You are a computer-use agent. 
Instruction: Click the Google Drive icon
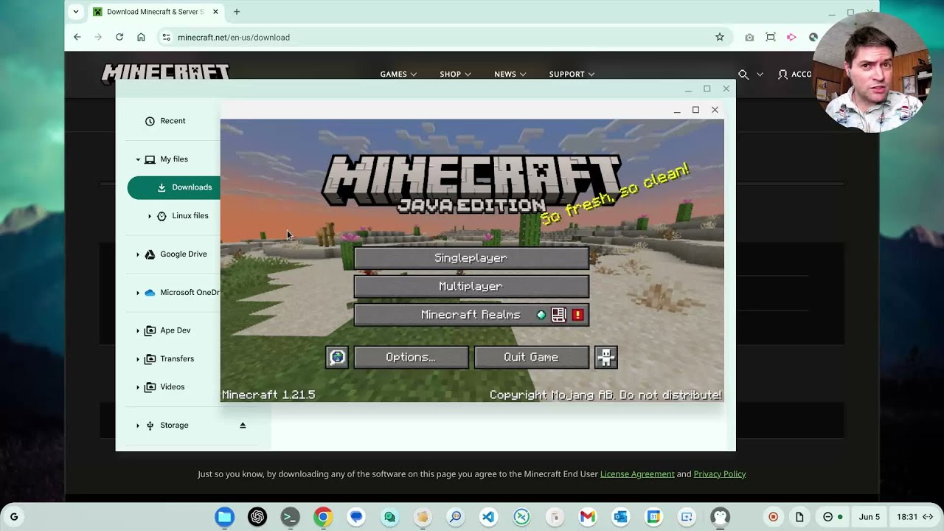click(150, 254)
